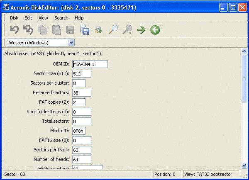Screen dimensions: 249x180
Task: Click the Copy toolbar icon
Action: tap(42, 30)
